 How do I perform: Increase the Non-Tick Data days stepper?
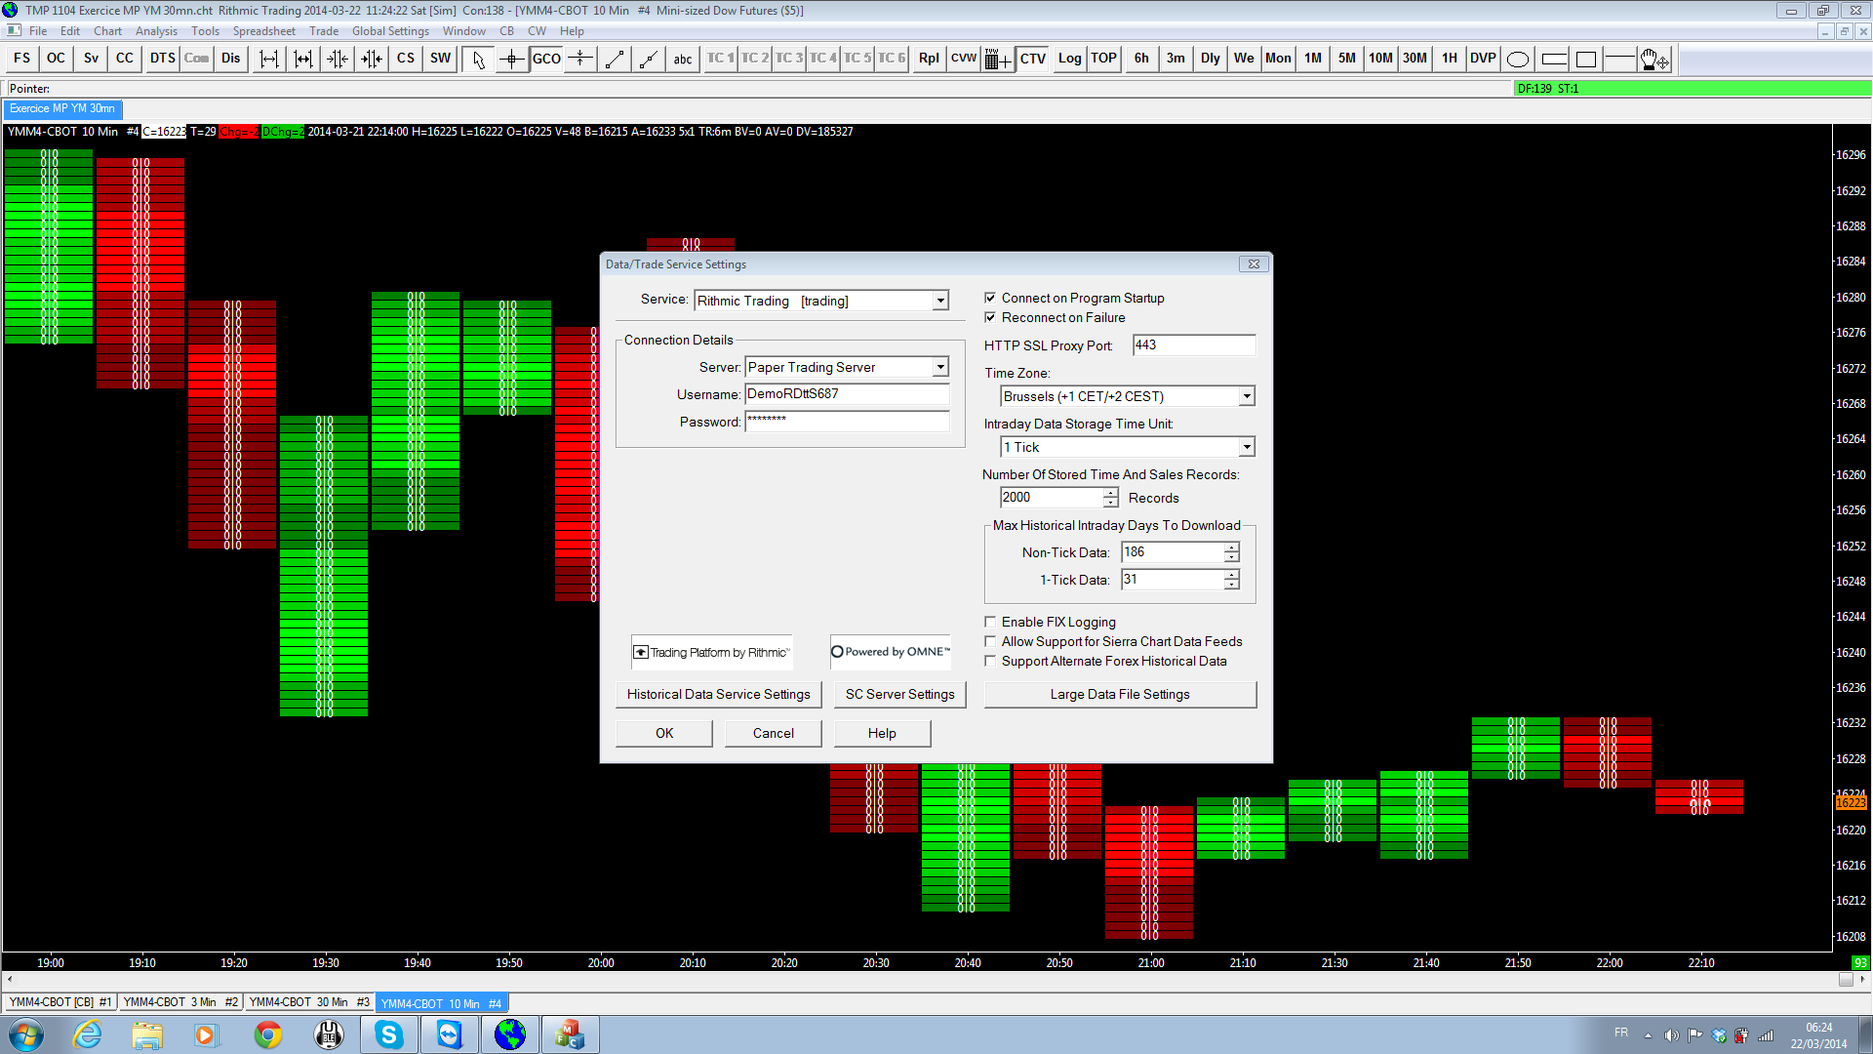click(x=1232, y=547)
